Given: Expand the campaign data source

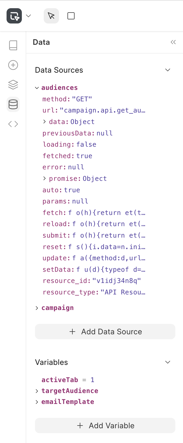Looking at the screenshot, I should click(x=37, y=308).
